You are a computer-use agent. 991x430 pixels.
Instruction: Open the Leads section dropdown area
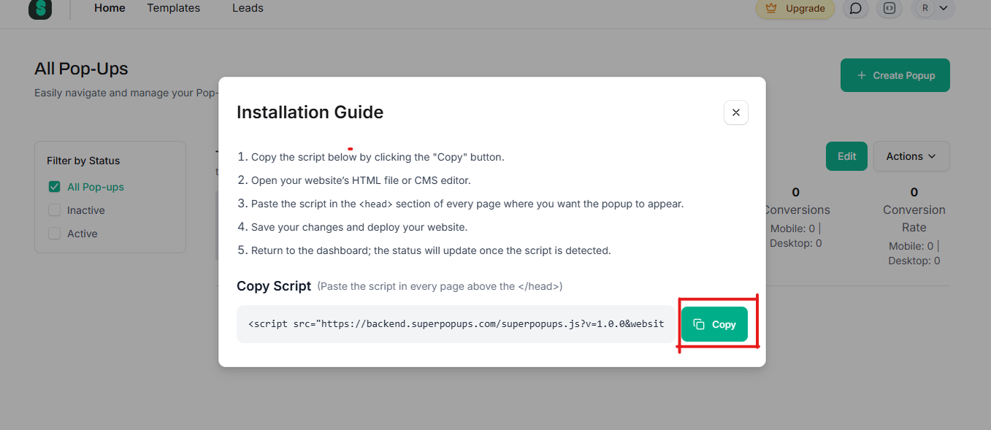[x=247, y=8]
